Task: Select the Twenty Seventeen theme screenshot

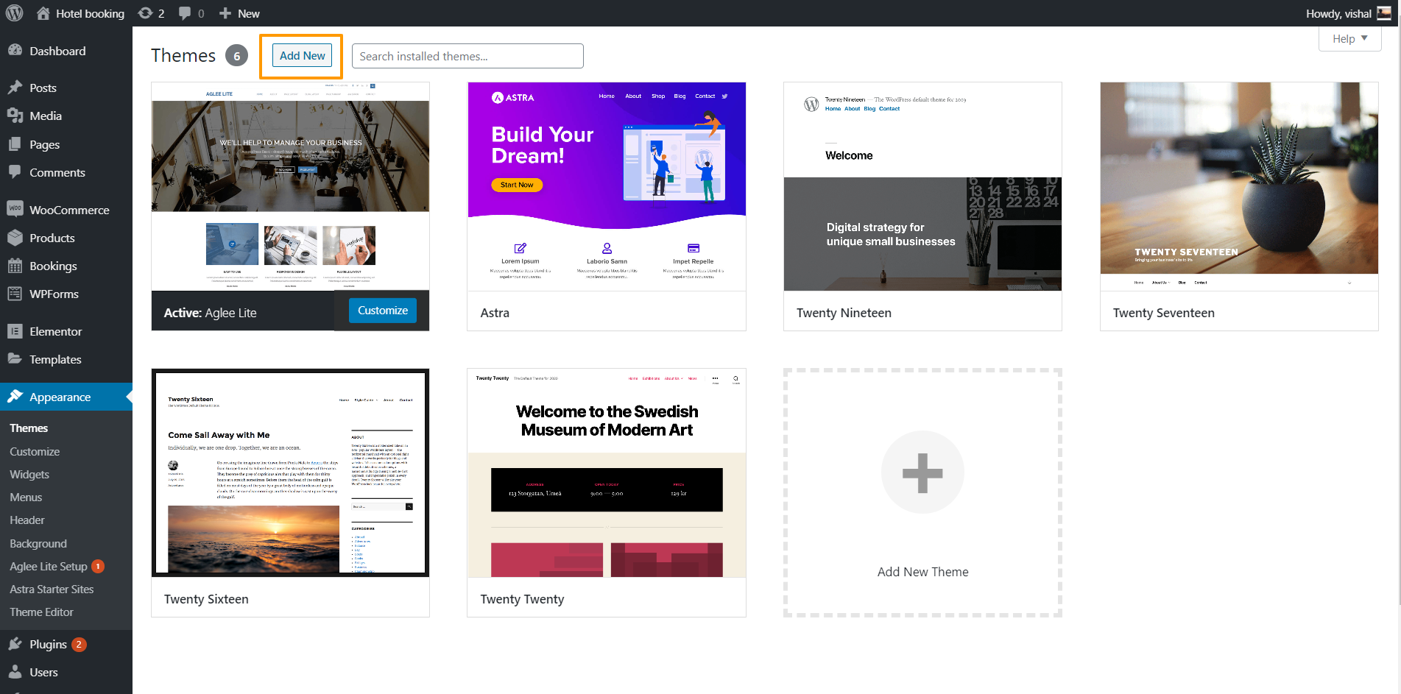Action: coord(1239,186)
